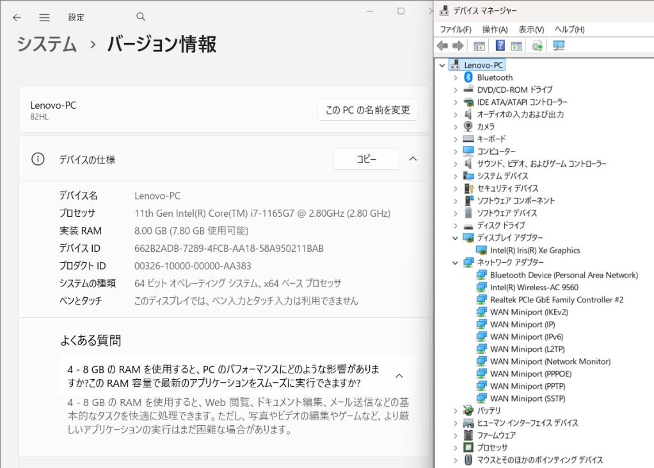The width and height of the screenshot is (654, 468).
Task: Click show/hide console tree toolbar icon
Action: pos(479,45)
